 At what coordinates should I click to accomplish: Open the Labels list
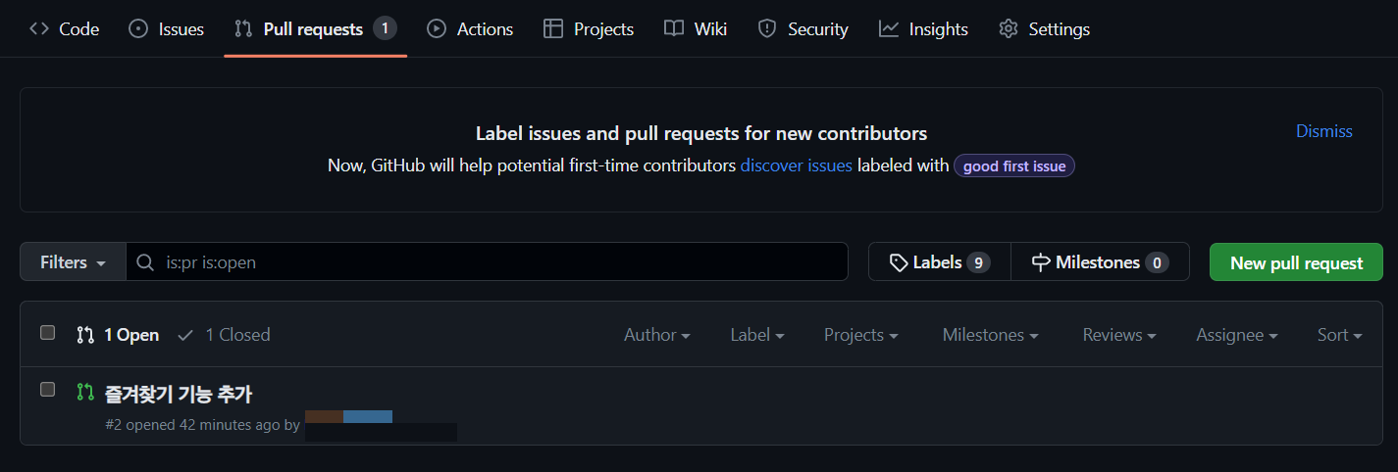coord(939,262)
